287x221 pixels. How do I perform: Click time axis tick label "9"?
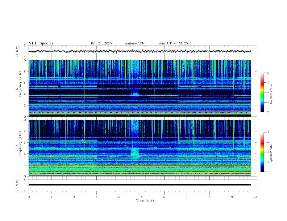pyautogui.click(x=232, y=197)
